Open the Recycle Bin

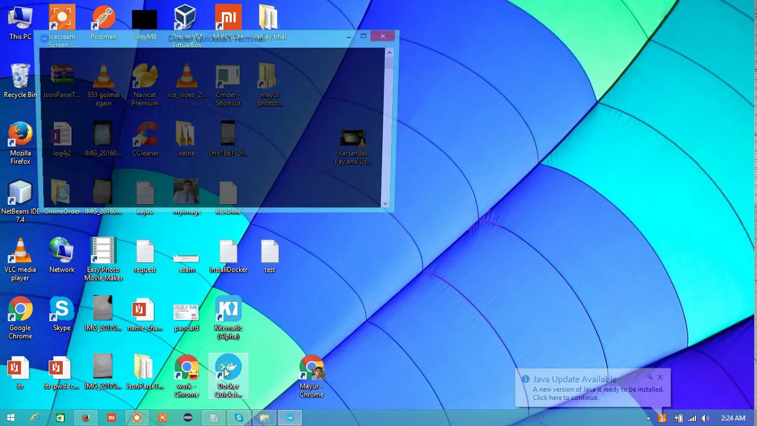pyautogui.click(x=20, y=80)
